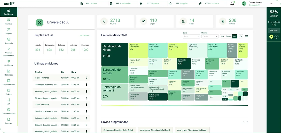Click Hora column header
281x133 pixels.
click(74, 72)
